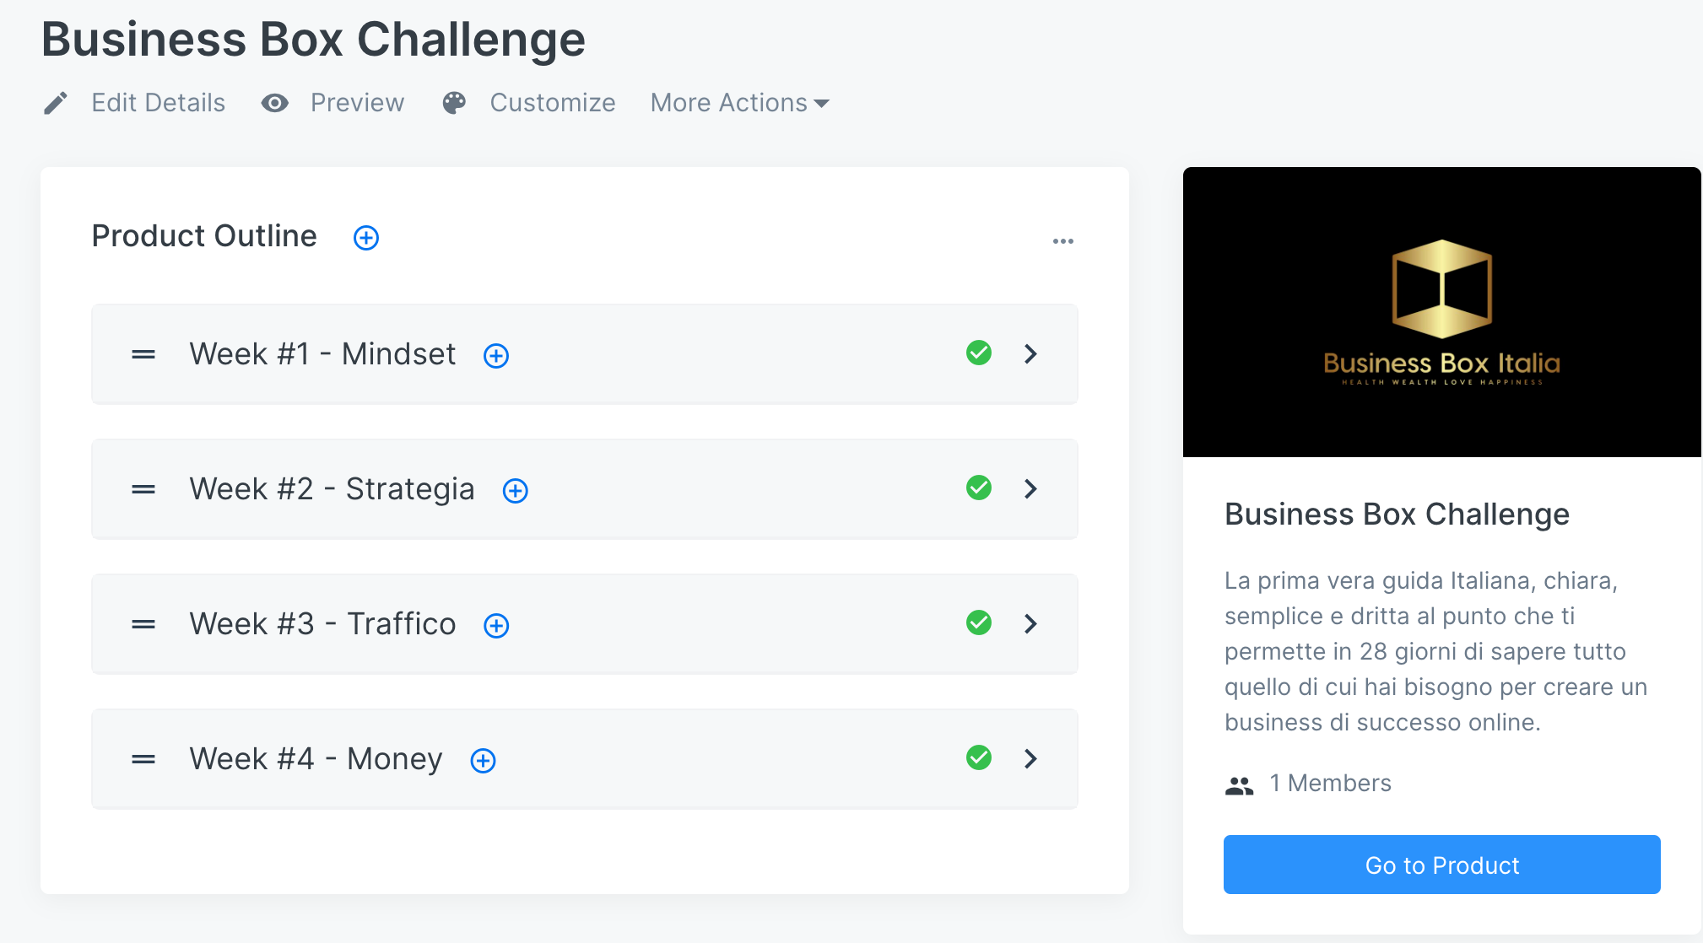Toggle published status of Week #2 - Strategia

point(979,488)
